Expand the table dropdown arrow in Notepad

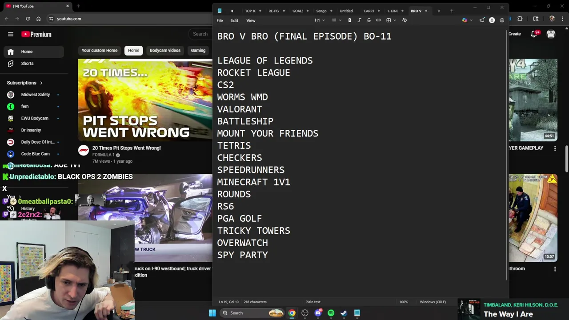(x=395, y=20)
